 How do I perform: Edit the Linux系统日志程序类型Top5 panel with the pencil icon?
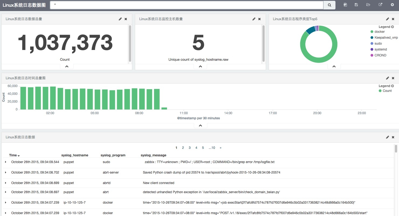tap(387, 19)
